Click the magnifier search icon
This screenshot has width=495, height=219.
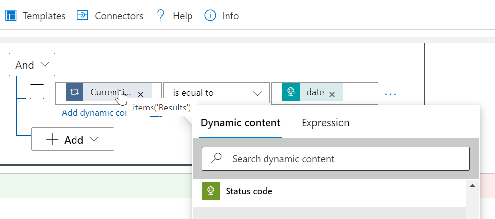216,159
